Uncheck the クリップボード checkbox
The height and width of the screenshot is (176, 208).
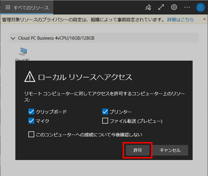(31, 112)
